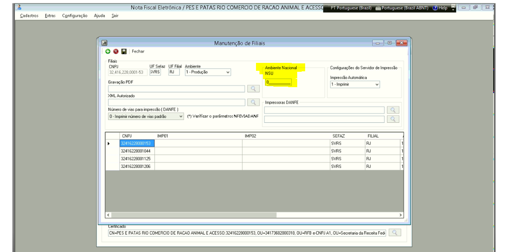Click the grid horizontal scrollbar thumb
This screenshot has width=515, height=252.
pos(194,215)
